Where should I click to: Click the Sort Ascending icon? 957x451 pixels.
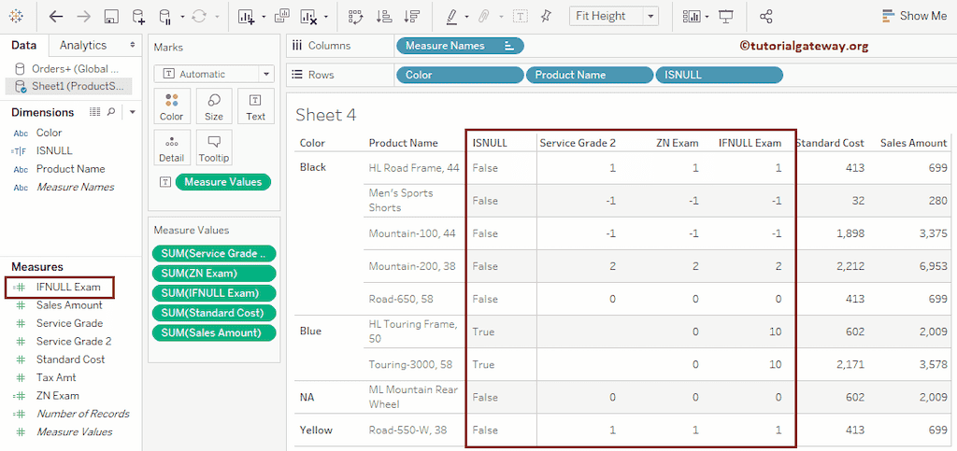point(384,17)
